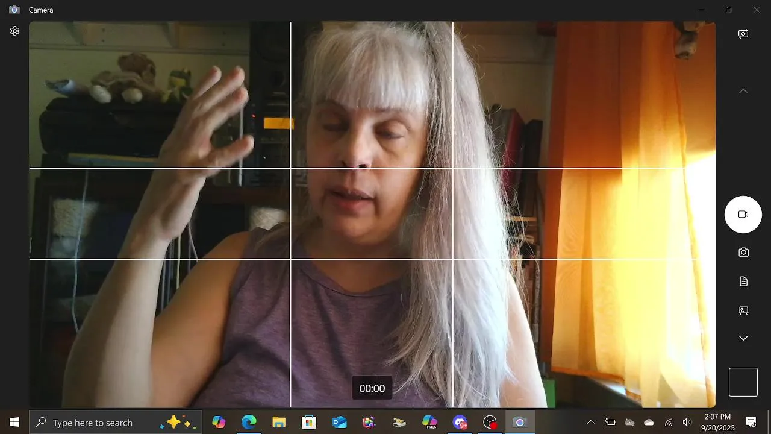
Task: Open the Windows Start menu
Action: (14, 423)
